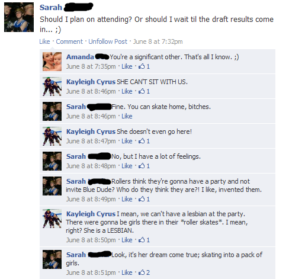289x279 pixels.
Task: Like the main post
Action: (x=44, y=41)
